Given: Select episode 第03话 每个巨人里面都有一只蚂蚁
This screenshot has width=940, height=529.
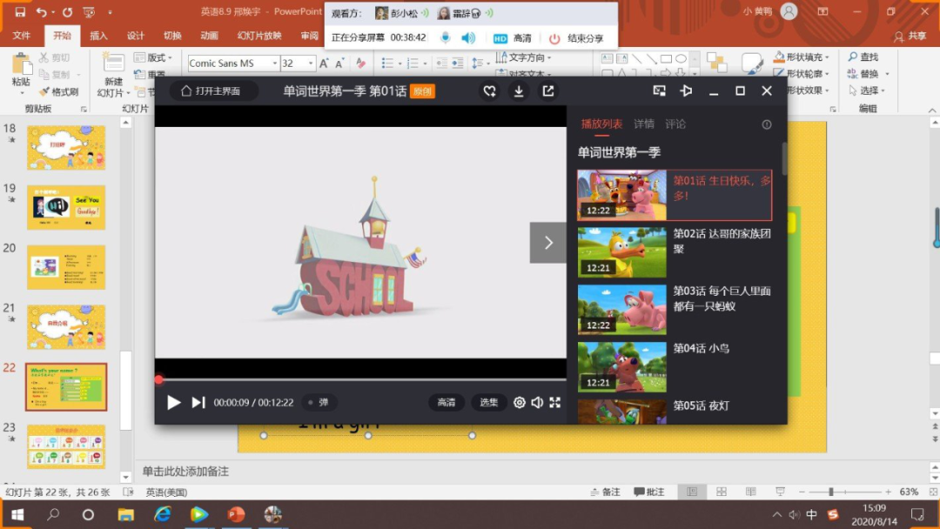Looking at the screenshot, I should point(675,310).
